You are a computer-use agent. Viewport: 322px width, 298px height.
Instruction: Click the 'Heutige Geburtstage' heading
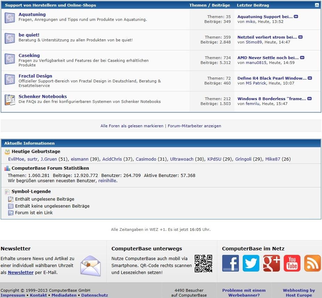pyautogui.click(x=36, y=152)
